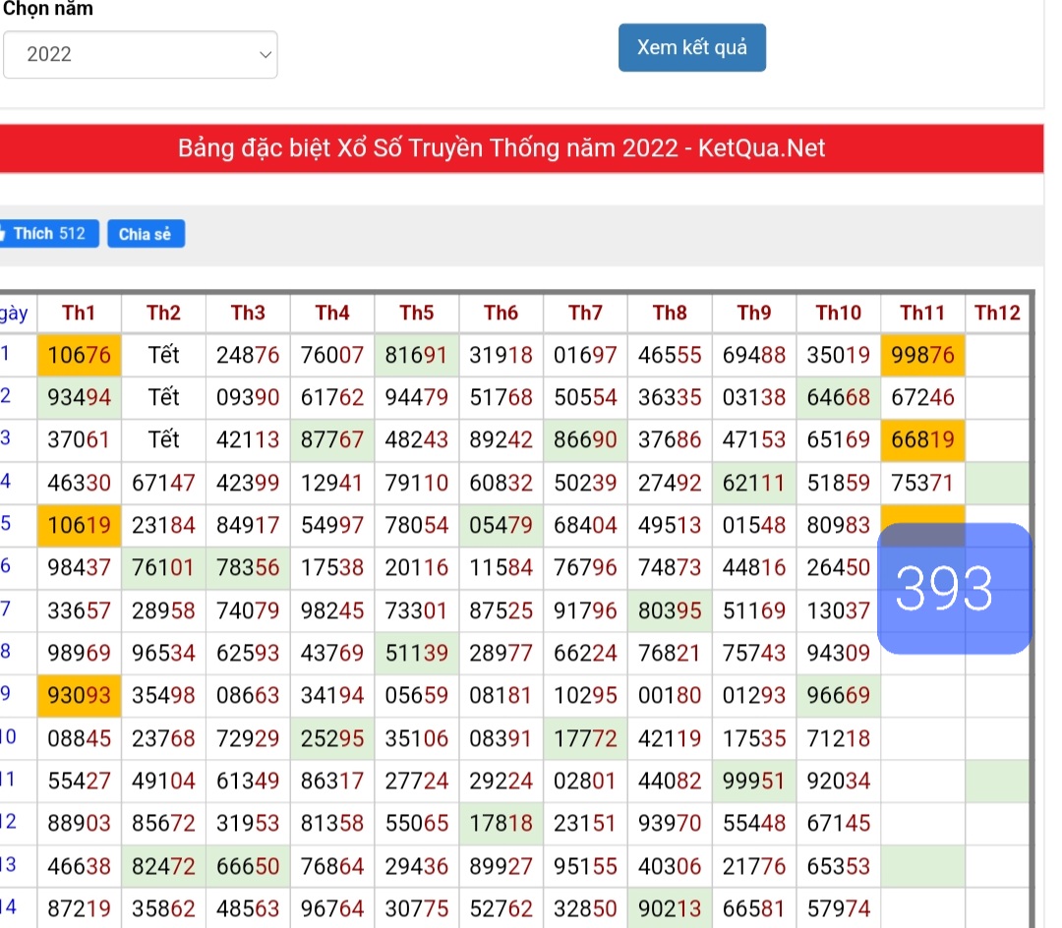Click the Tết cell in row 1
The width and height of the screenshot is (1062, 928).
[163, 355]
